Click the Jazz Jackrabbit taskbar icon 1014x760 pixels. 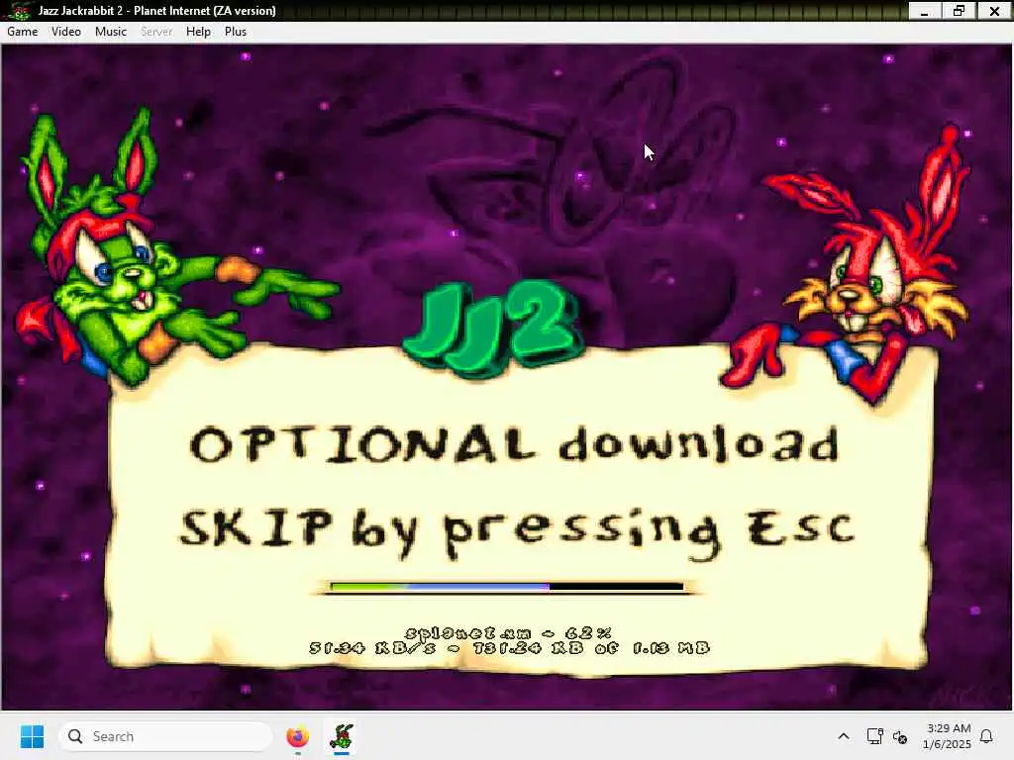[x=342, y=736]
